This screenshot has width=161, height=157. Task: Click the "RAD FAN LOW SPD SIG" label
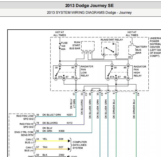(x=25, y=117)
